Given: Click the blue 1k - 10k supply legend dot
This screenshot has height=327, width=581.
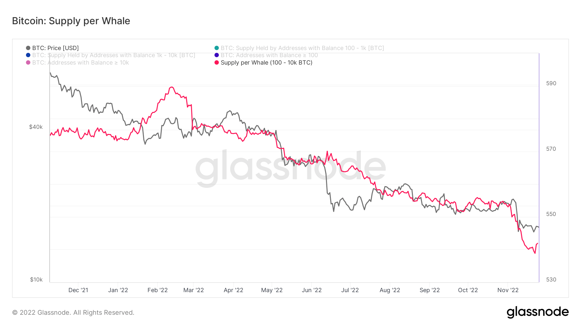Looking at the screenshot, I should coord(28,55).
